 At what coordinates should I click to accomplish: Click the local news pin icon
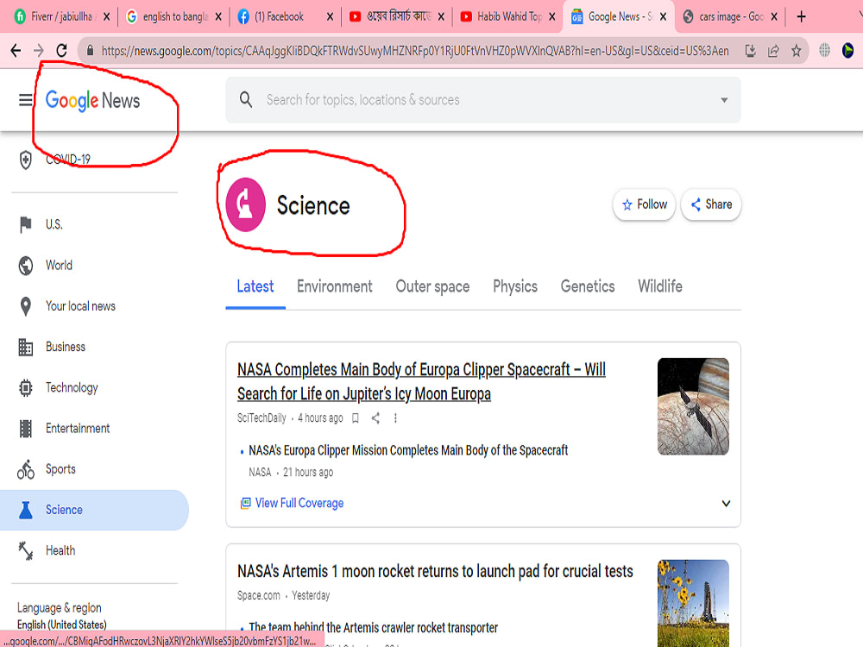click(x=25, y=306)
